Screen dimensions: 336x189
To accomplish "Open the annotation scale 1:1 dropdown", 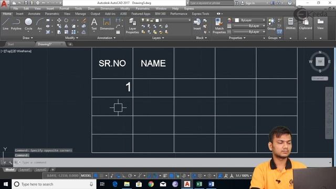I will [x=244, y=176].
